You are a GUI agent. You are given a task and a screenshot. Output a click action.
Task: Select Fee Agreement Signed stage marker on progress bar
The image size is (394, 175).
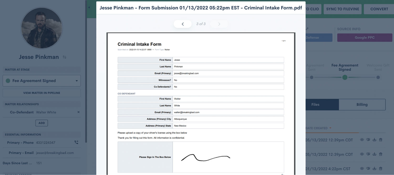click(345, 77)
